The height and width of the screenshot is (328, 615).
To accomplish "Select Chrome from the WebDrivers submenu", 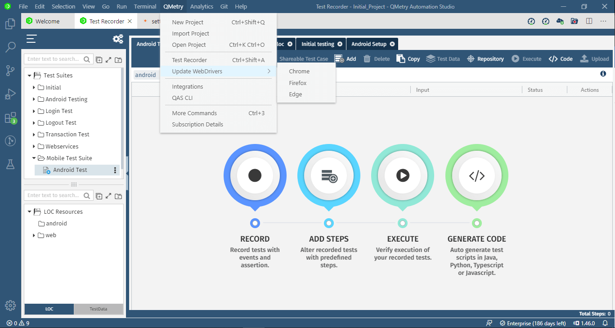I will [300, 71].
